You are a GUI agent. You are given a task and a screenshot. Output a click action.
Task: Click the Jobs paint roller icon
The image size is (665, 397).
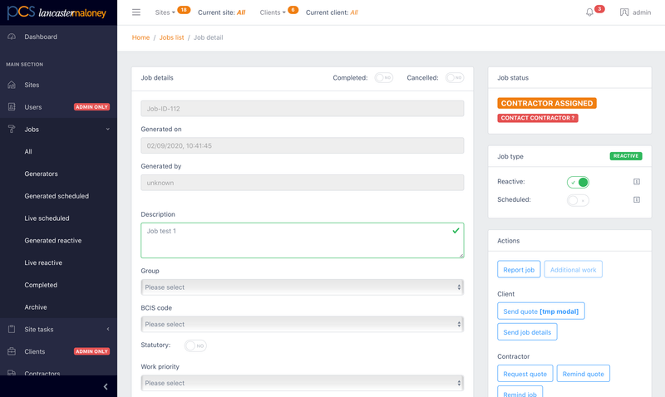12,130
